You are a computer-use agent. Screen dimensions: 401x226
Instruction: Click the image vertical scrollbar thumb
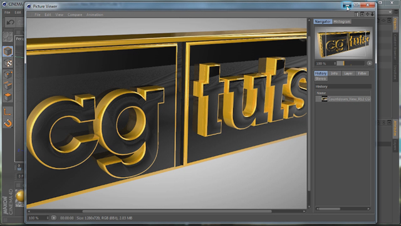click(x=309, y=114)
